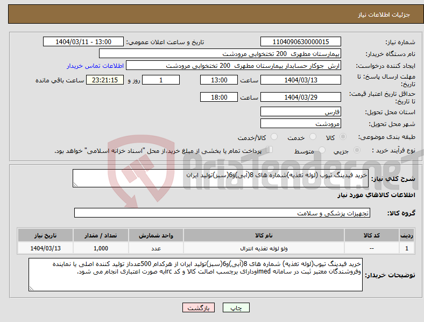
Task: Select the کالا/خدمت radio button
Action: pyautogui.click(x=274, y=137)
